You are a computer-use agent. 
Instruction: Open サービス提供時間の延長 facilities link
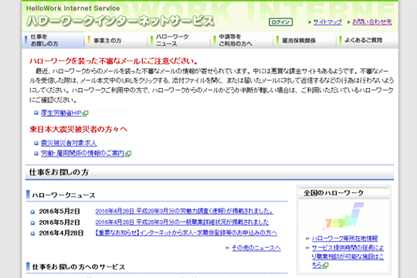[347, 256]
